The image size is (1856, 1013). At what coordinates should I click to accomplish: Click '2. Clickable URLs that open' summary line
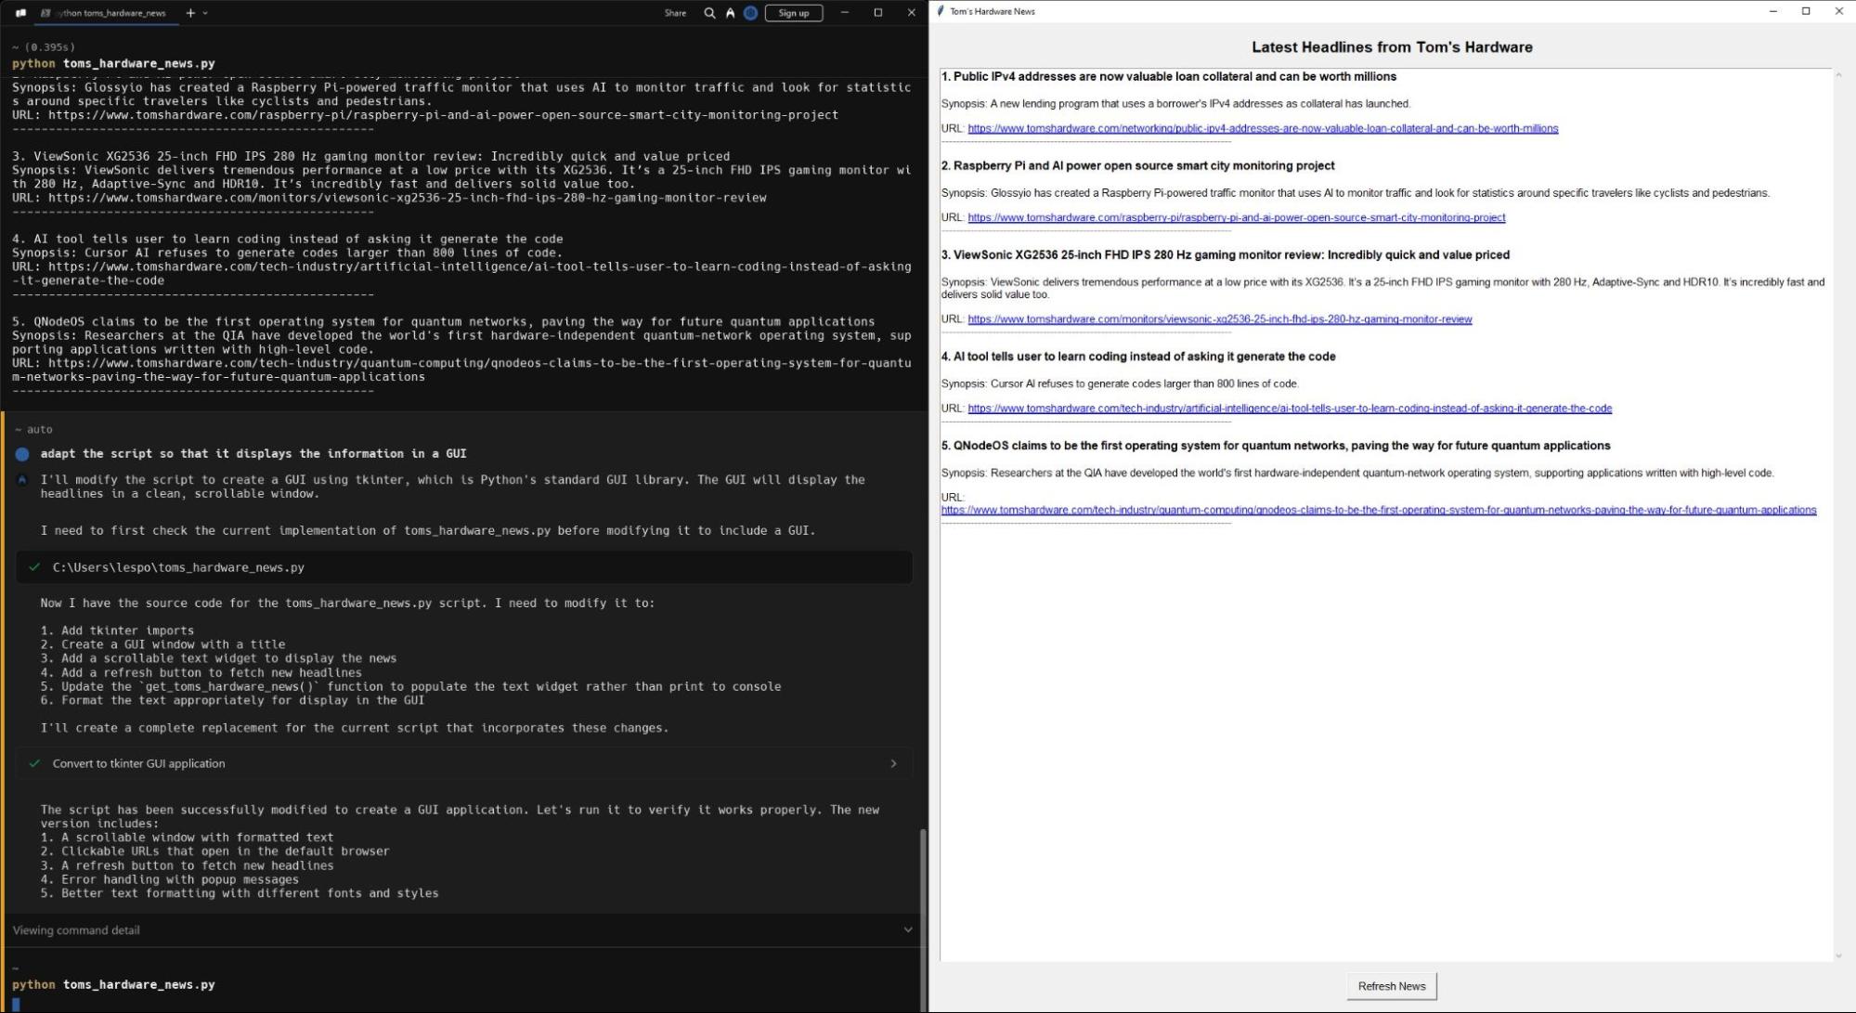[x=214, y=851]
